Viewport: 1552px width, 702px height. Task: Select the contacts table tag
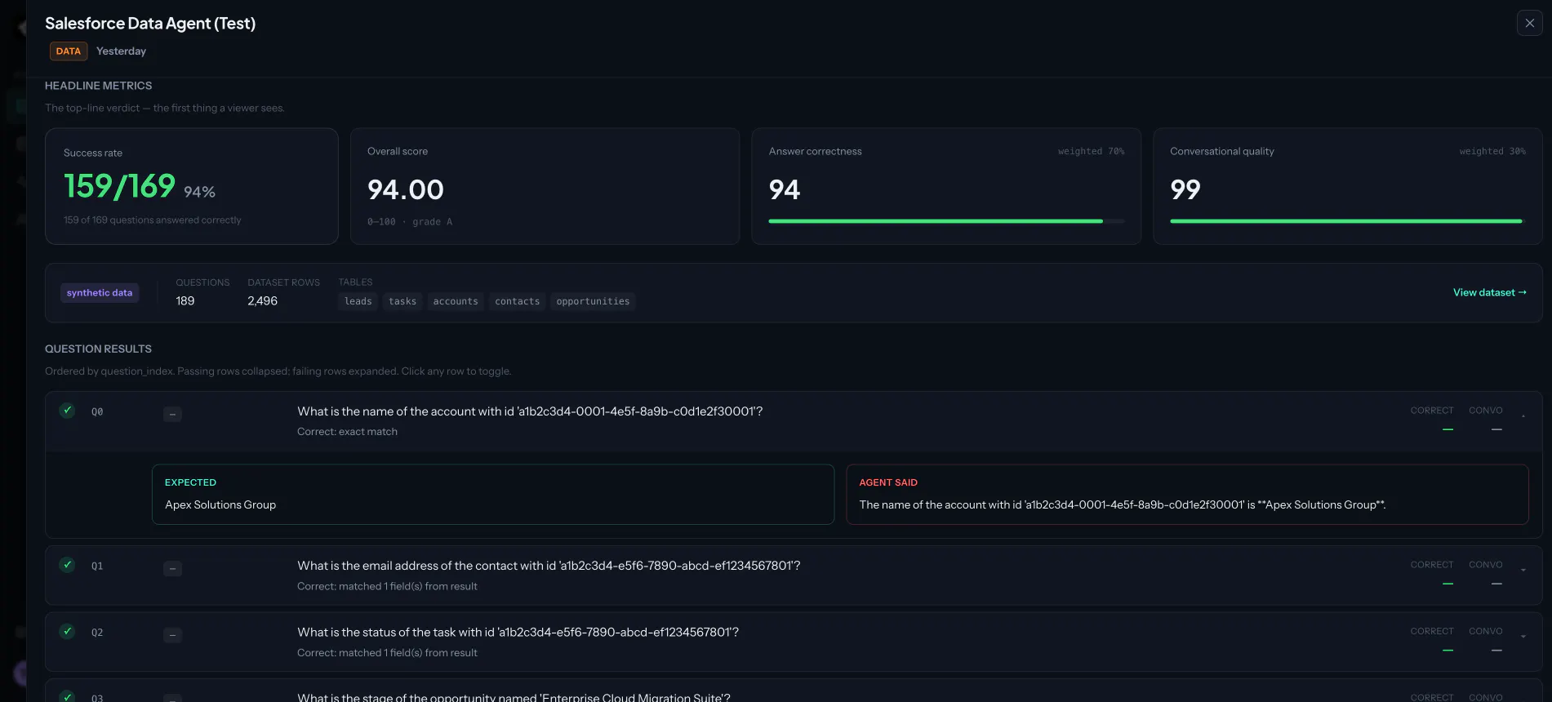click(517, 301)
